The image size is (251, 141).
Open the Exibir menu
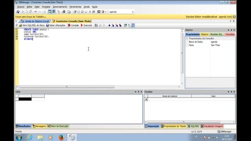point(37,7)
